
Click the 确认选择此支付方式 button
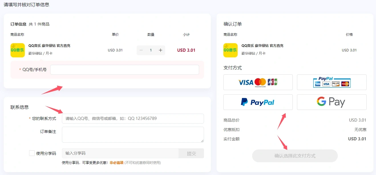295,156
